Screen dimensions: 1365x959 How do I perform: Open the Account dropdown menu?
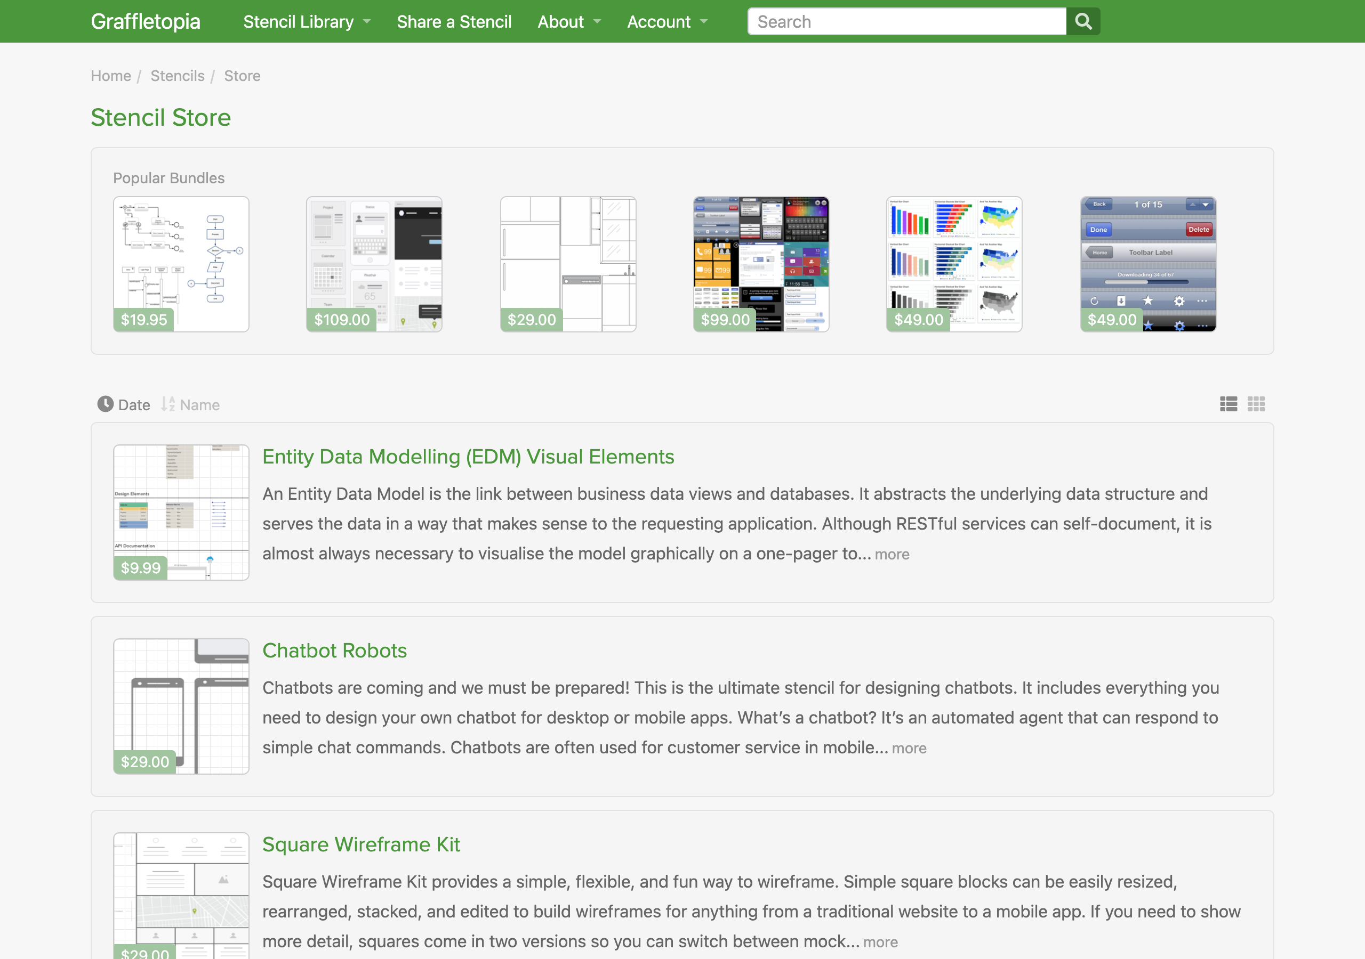(x=668, y=21)
